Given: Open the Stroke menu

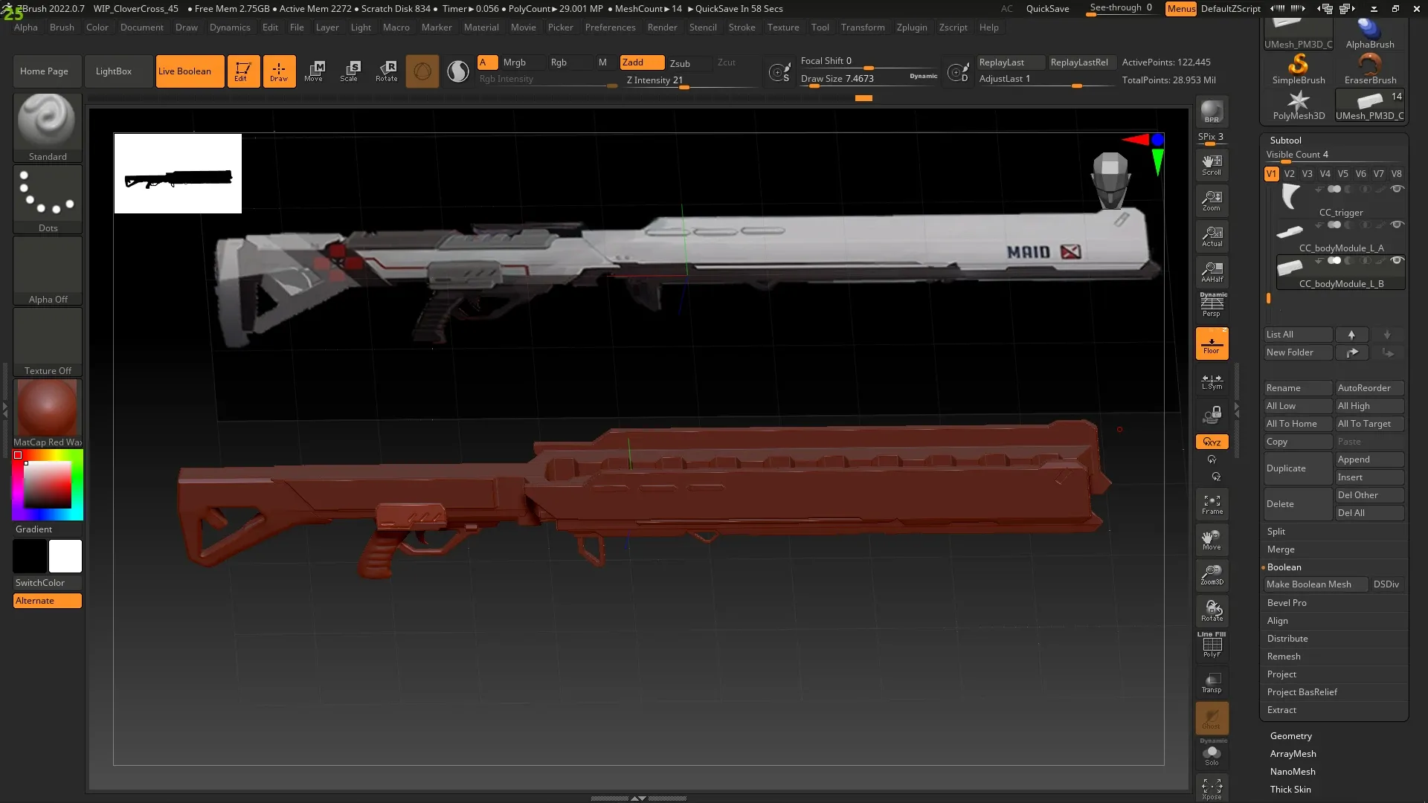Looking at the screenshot, I should pos(741,28).
